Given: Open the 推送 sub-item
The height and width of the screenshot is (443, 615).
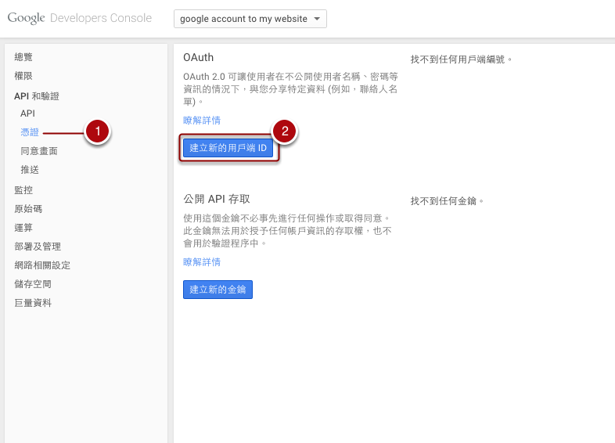Looking at the screenshot, I should pyautogui.click(x=30, y=170).
